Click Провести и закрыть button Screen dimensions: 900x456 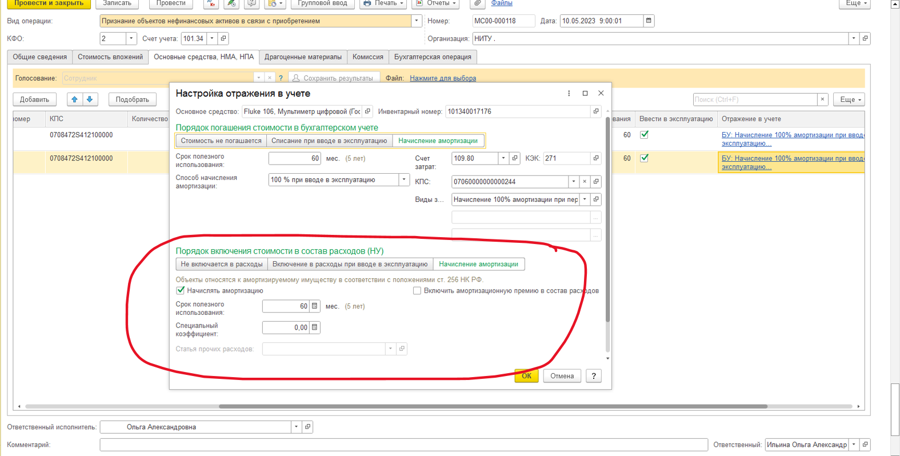tap(49, 3)
